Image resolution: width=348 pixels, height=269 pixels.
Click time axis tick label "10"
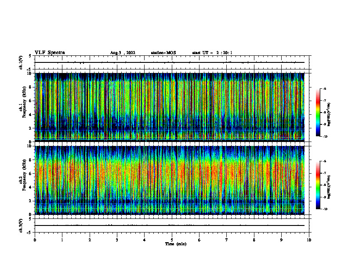coord(309,240)
